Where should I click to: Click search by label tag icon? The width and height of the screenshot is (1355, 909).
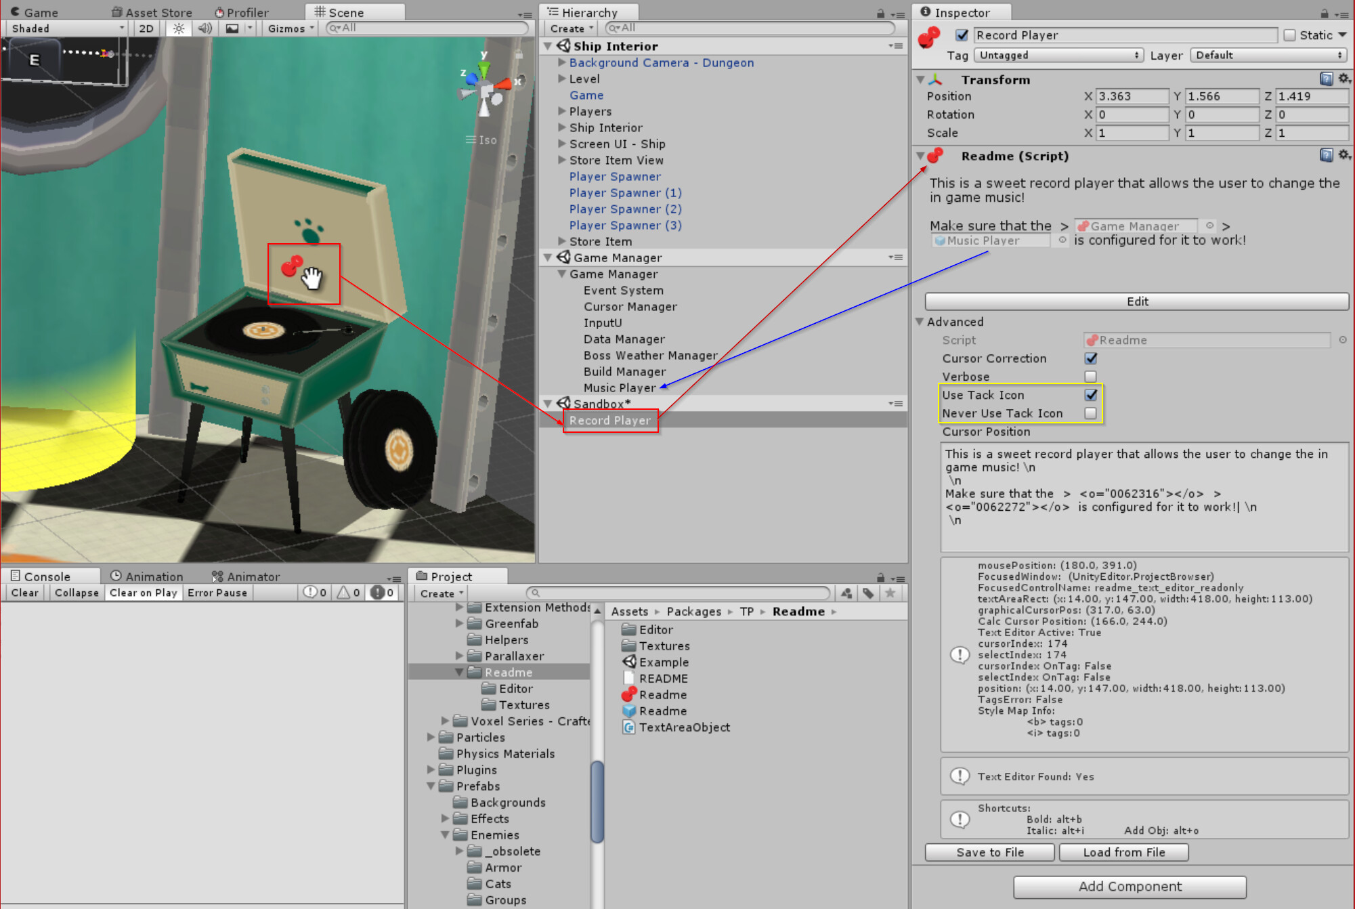(868, 593)
